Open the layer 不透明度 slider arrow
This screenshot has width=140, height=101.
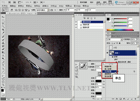coord(137,39)
